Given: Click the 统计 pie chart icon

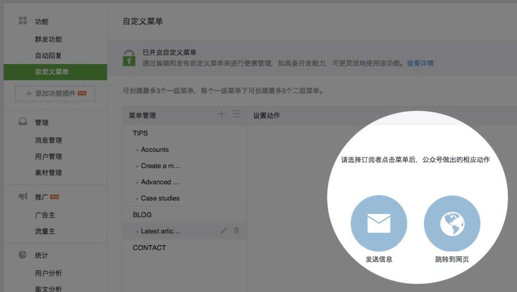Looking at the screenshot, I should 23,255.
